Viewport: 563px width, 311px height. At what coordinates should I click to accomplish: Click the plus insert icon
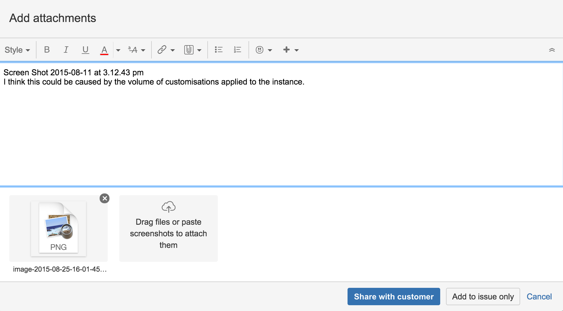tap(286, 50)
